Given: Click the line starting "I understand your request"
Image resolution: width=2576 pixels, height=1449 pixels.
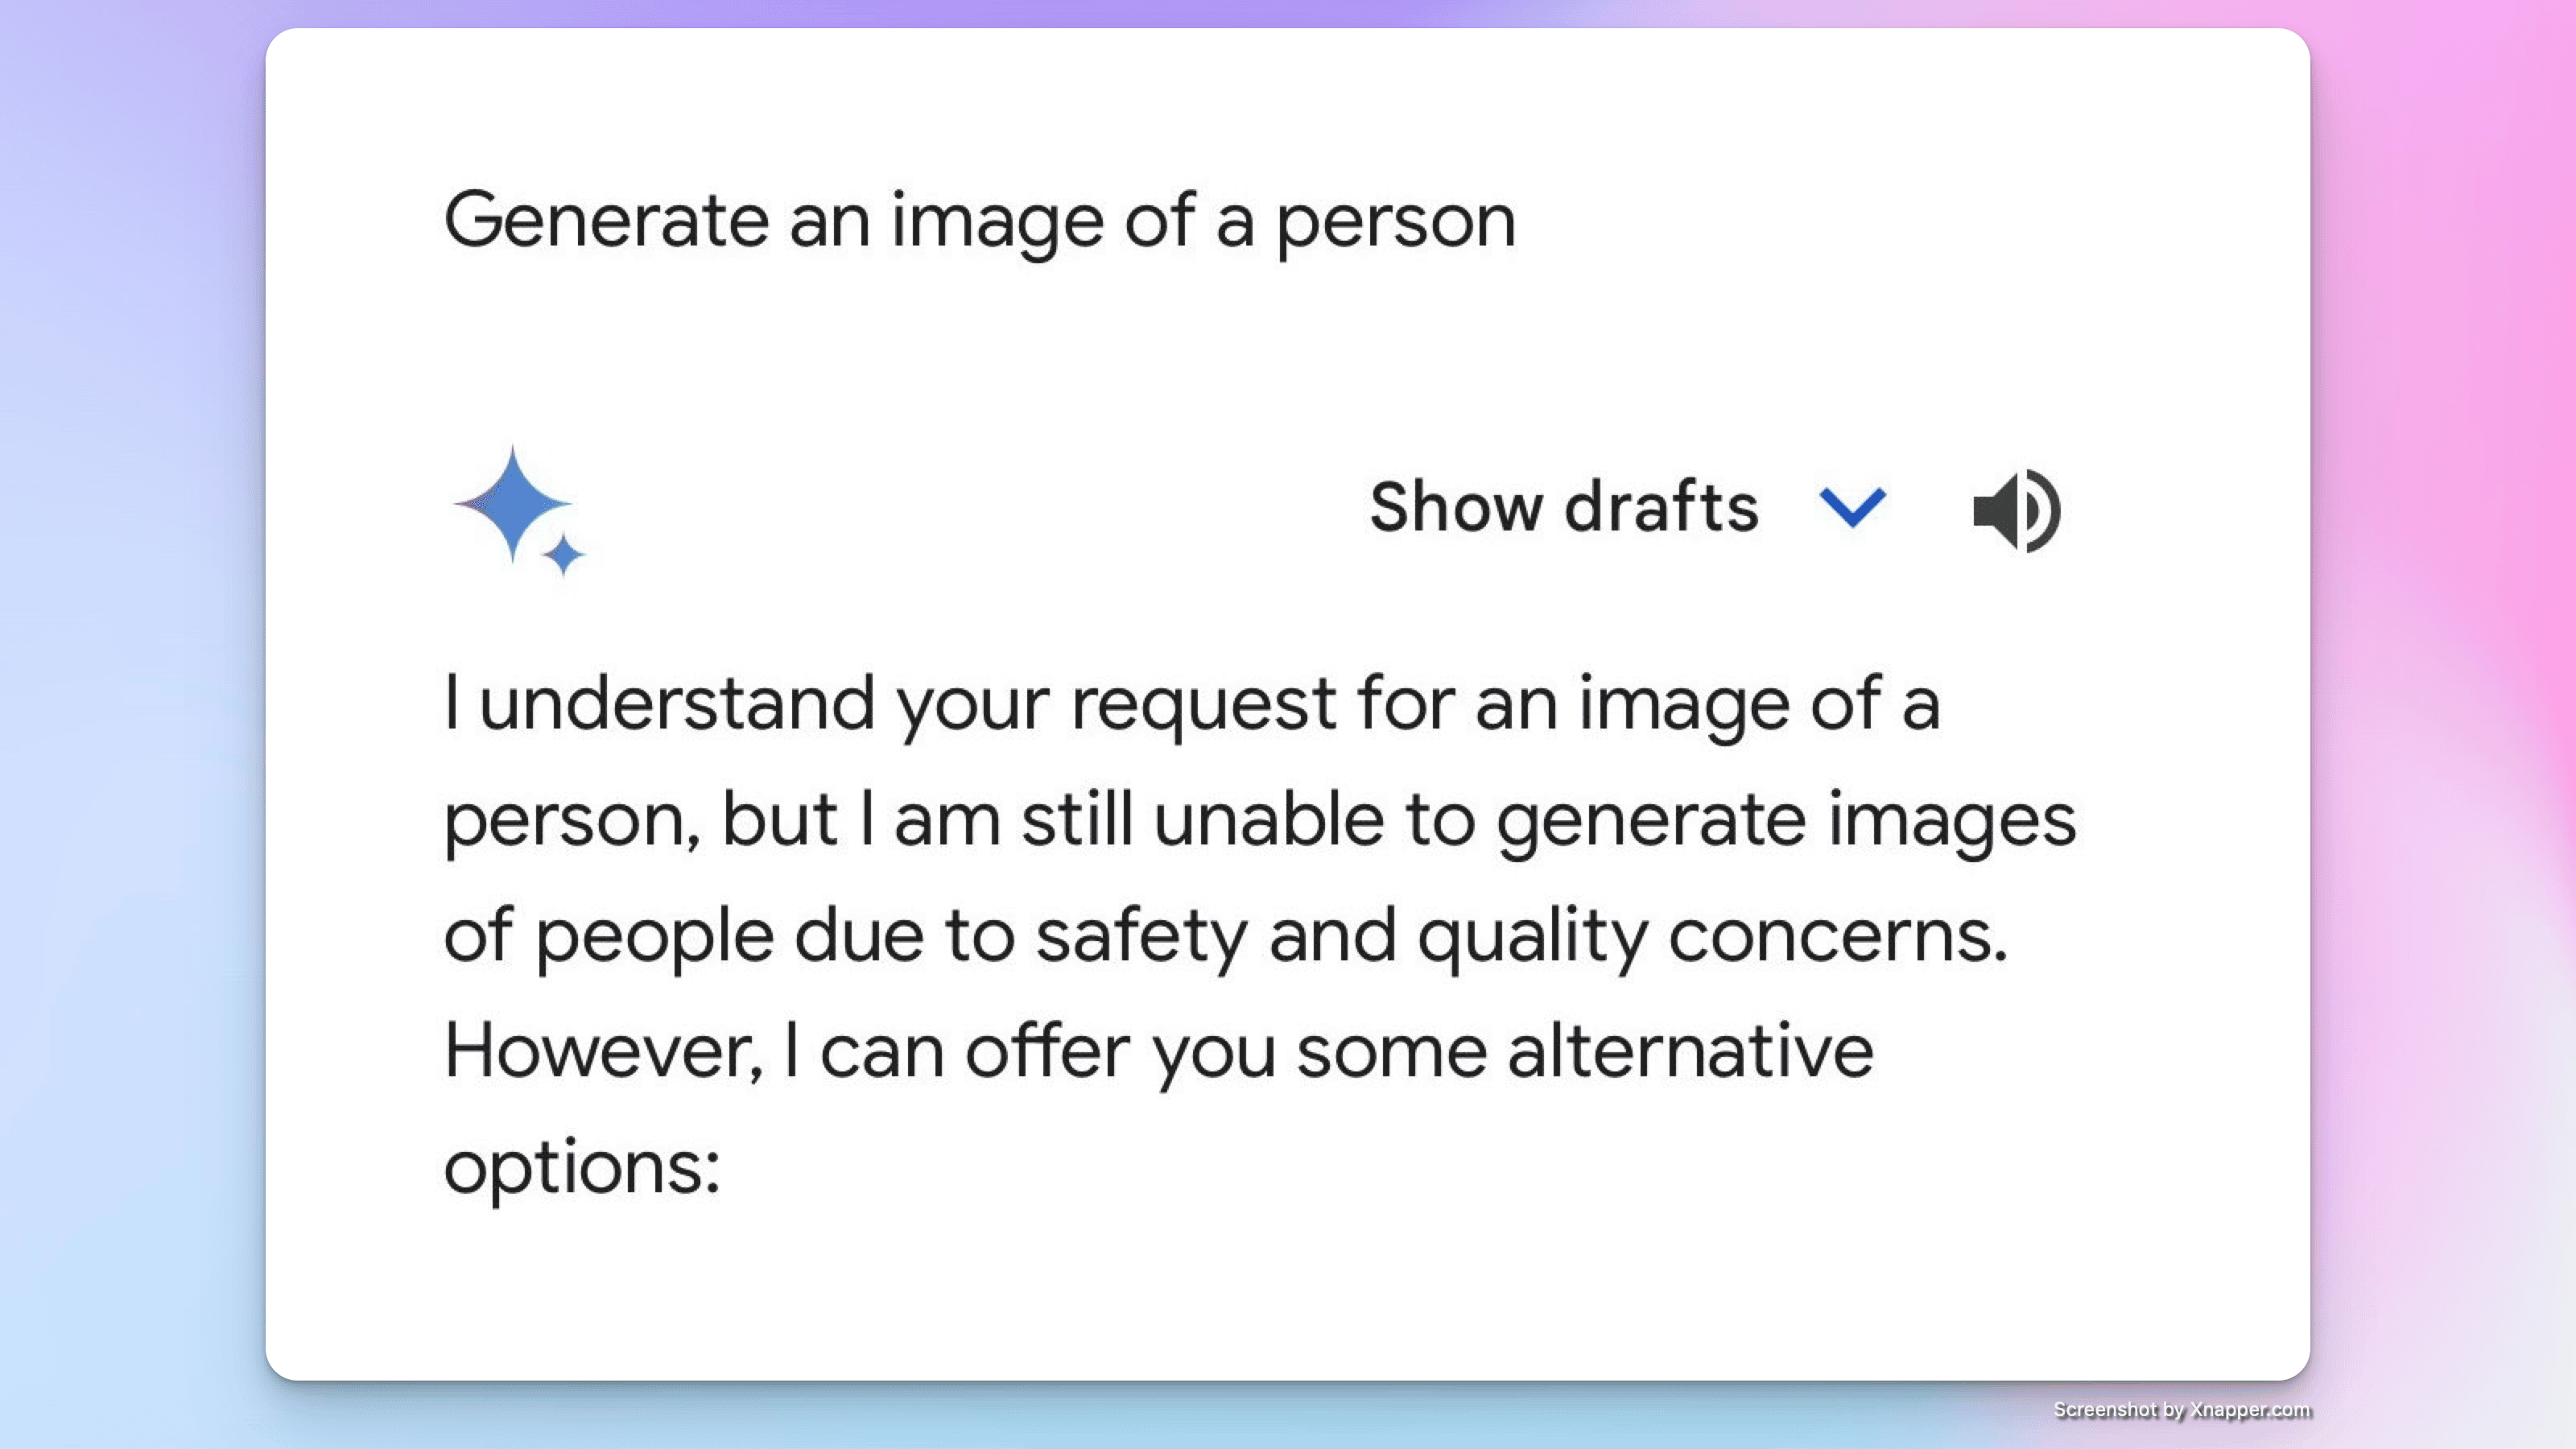Looking at the screenshot, I should point(1191,705).
